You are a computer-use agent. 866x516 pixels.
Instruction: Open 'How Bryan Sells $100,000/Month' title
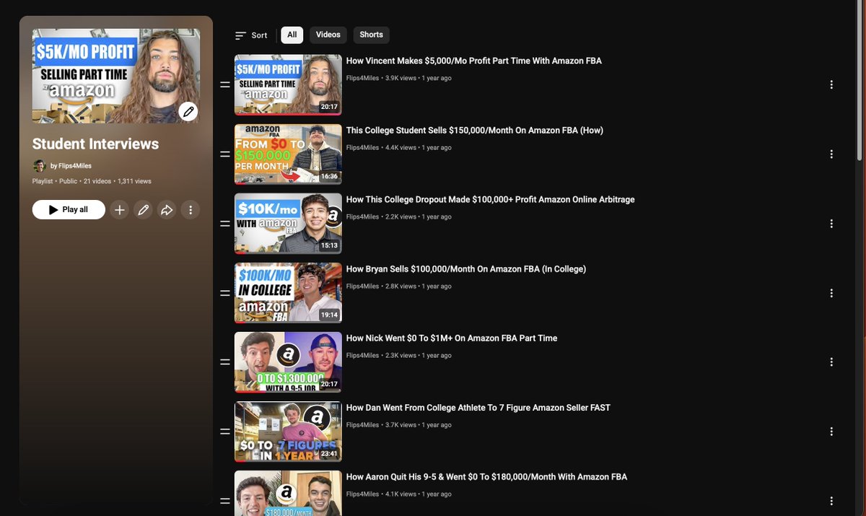click(465, 269)
